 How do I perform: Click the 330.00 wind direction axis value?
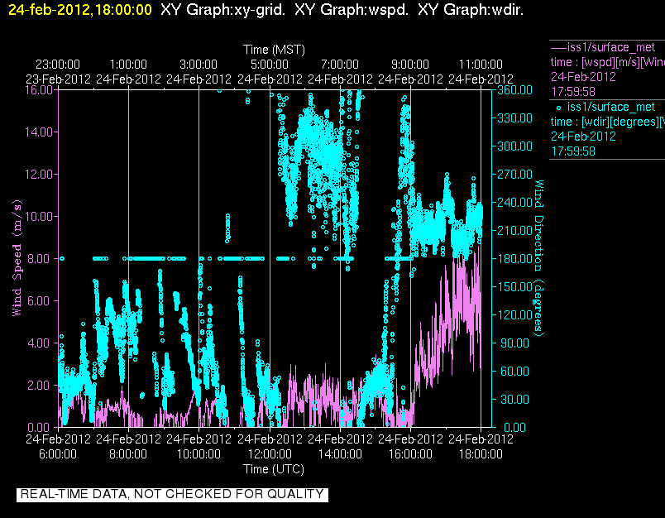[x=514, y=118]
